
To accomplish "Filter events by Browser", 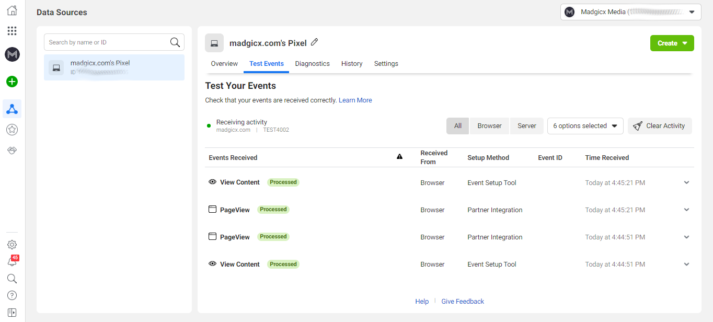I will coord(490,126).
